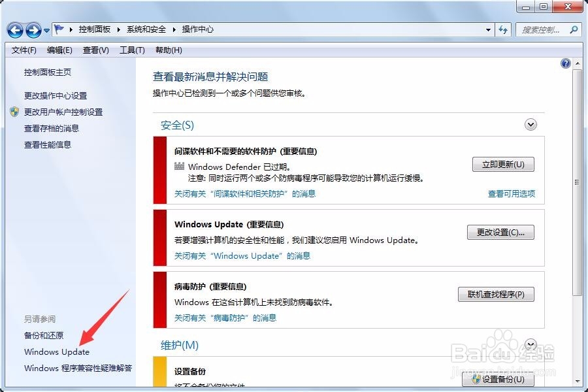The height and width of the screenshot is (392, 588).
Task: Open the 文件(F) menu
Action: click(x=24, y=50)
